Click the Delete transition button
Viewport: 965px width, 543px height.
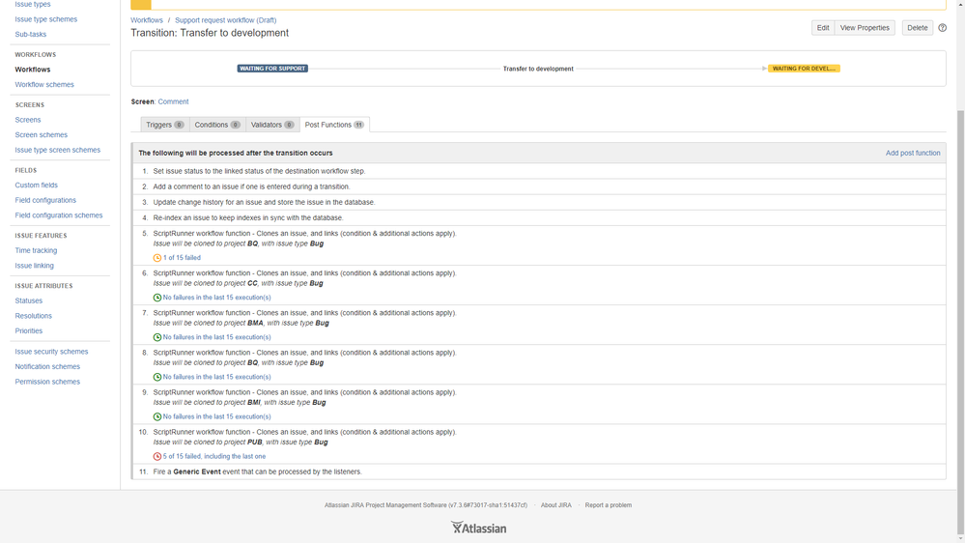pyautogui.click(x=917, y=28)
